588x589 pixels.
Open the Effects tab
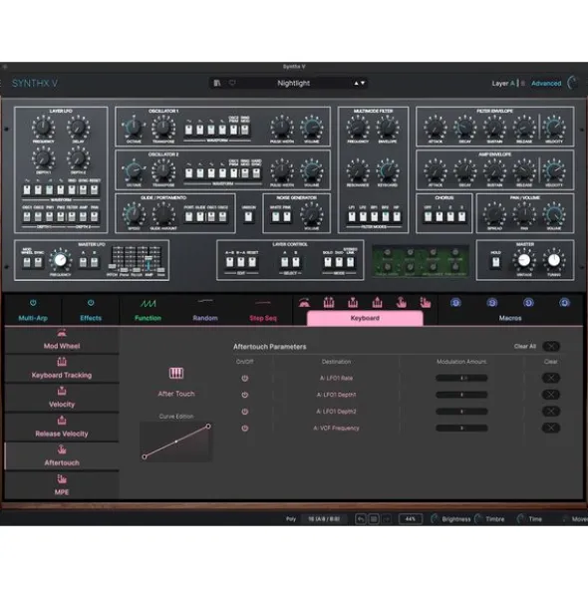point(91,318)
